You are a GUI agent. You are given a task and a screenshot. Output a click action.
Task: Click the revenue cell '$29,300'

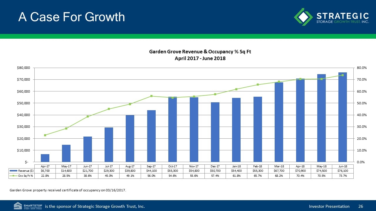pyautogui.click(x=109, y=171)
